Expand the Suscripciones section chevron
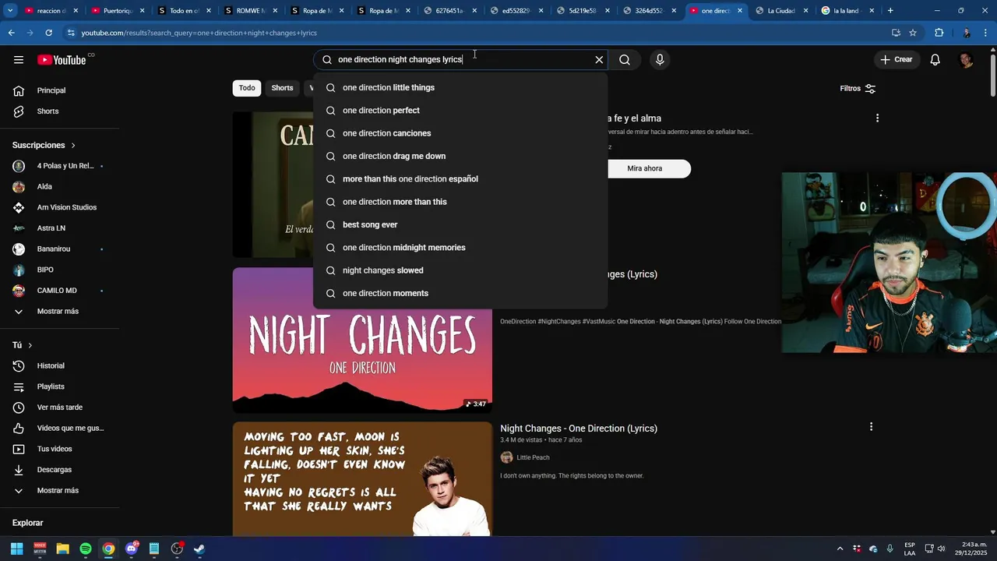The height and width of the screenshot is (561, 997). (74, 146)
